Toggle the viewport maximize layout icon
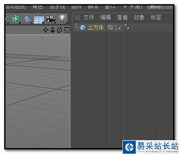 [x=67, y=30]
